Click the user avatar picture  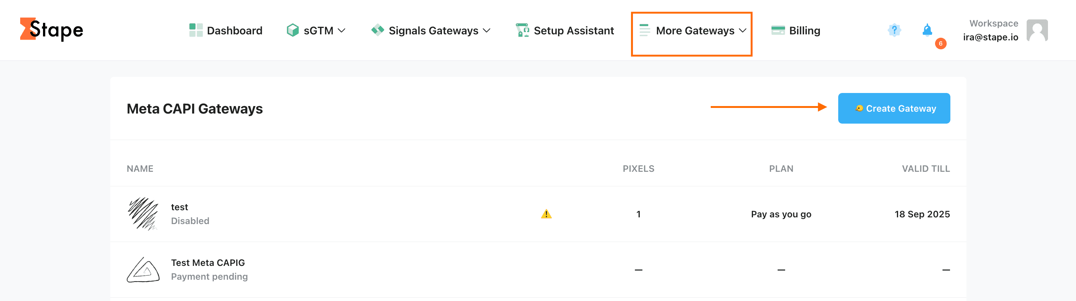(1037, 31)
